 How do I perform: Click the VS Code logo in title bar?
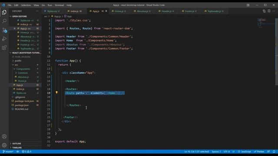click(x=3, y=5)
